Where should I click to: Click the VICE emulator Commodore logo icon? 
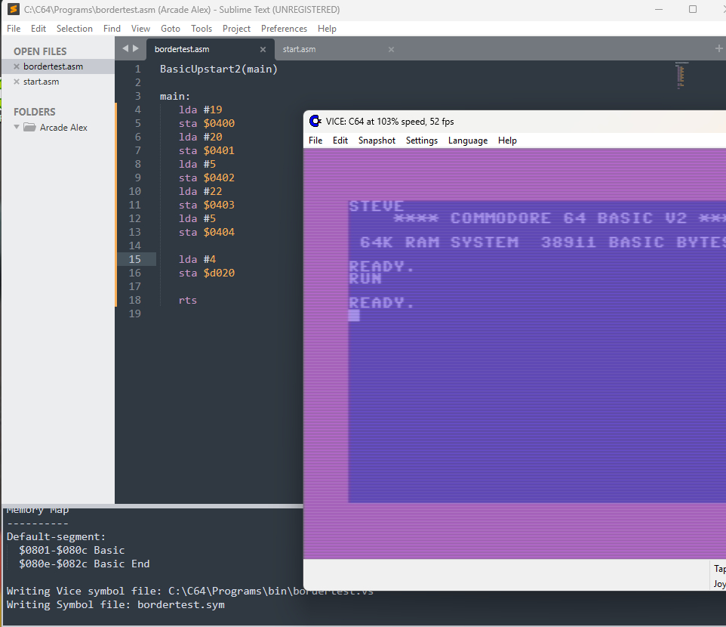coord(315,121)
